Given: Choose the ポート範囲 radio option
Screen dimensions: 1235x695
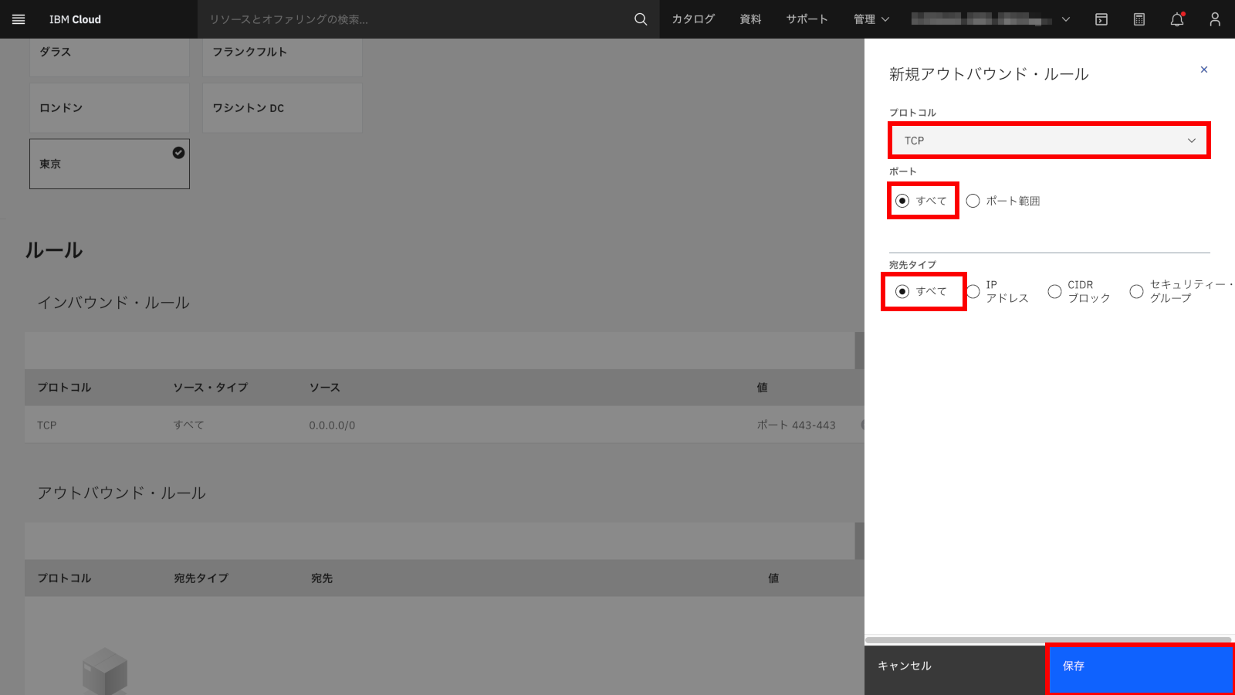Looking at the screenshot, I should (x=973, y=200).
